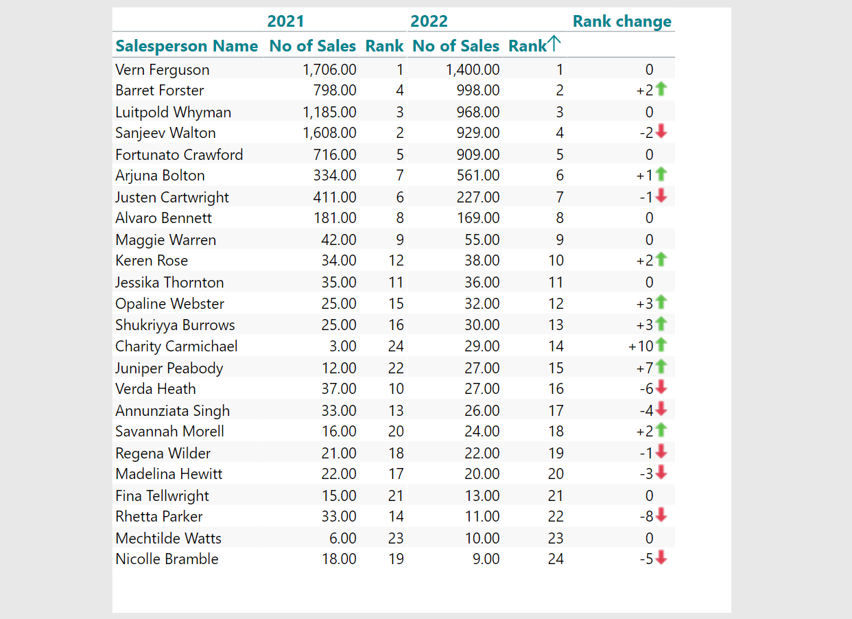Select the Savannah Morell name cell
The image size is (852, 619).
click(x=170, y=431)
